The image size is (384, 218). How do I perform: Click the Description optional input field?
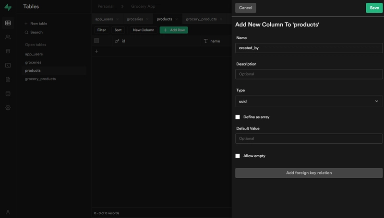tap(309, 74)
